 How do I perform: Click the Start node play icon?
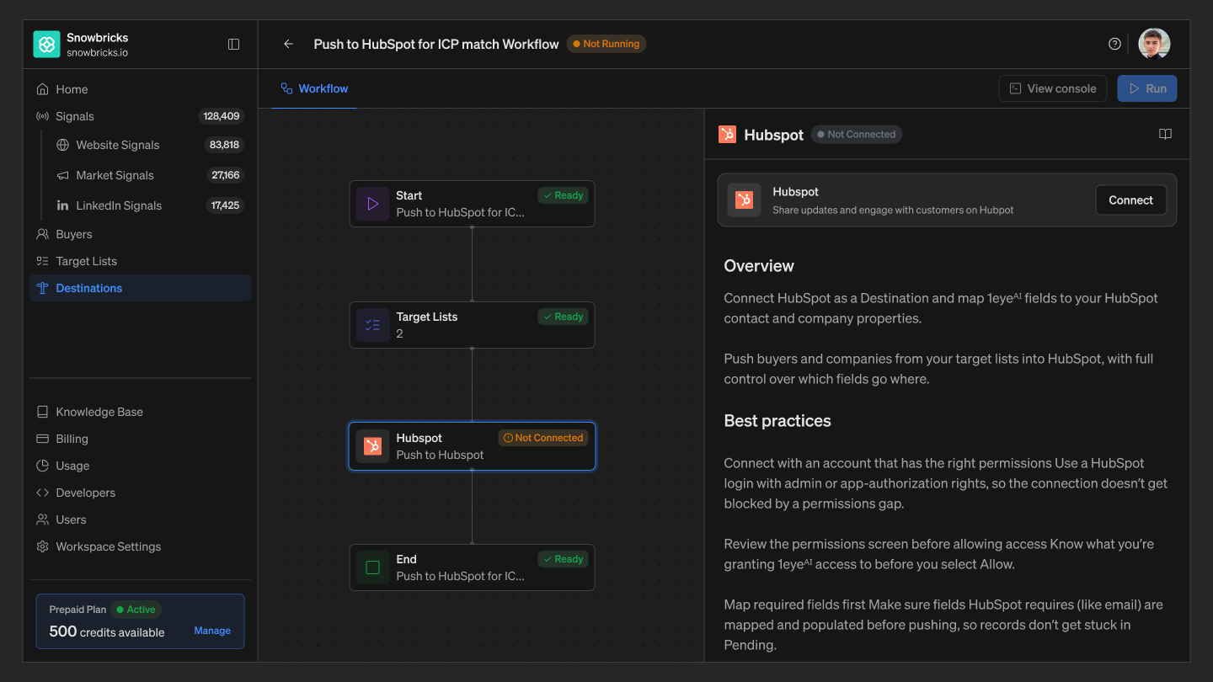(372, 204)
